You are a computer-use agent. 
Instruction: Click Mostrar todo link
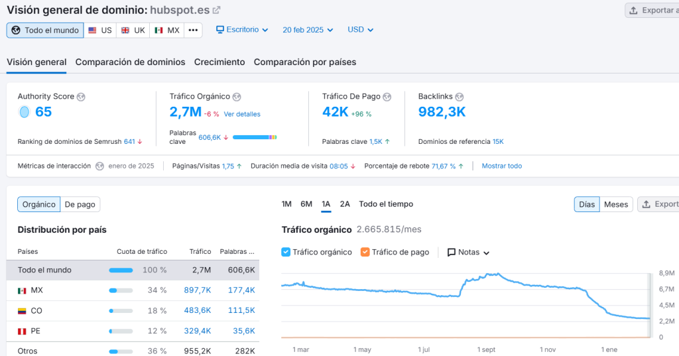point(501,166)
